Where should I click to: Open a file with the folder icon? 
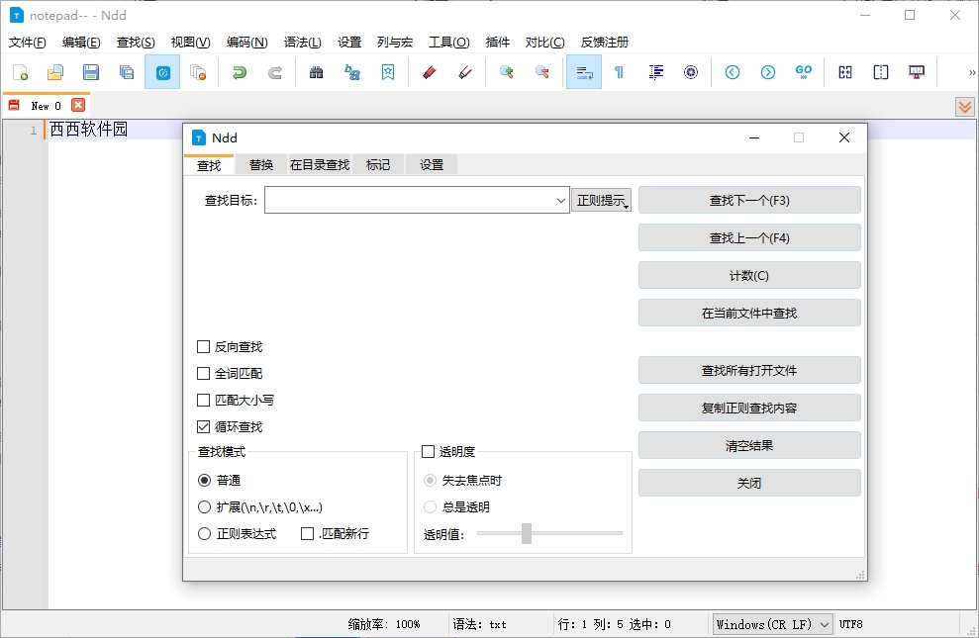[55, 72]
